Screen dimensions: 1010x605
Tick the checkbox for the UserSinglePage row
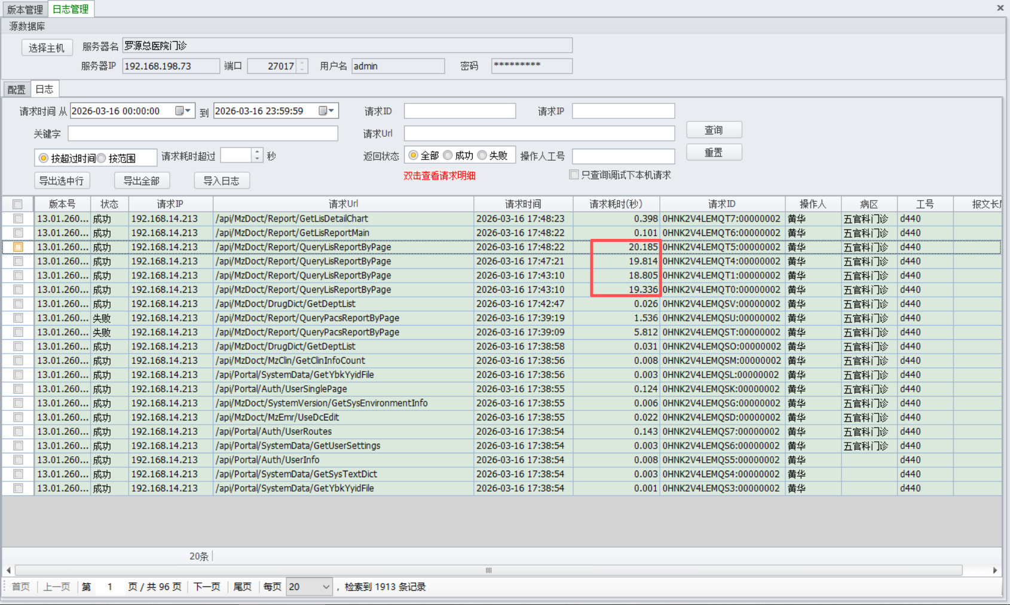19,389
